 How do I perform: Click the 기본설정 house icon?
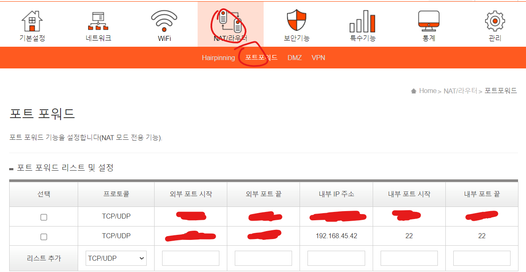32,22
